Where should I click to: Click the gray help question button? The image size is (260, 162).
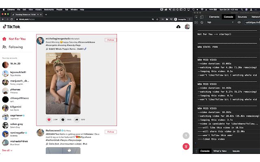(186, 136)
